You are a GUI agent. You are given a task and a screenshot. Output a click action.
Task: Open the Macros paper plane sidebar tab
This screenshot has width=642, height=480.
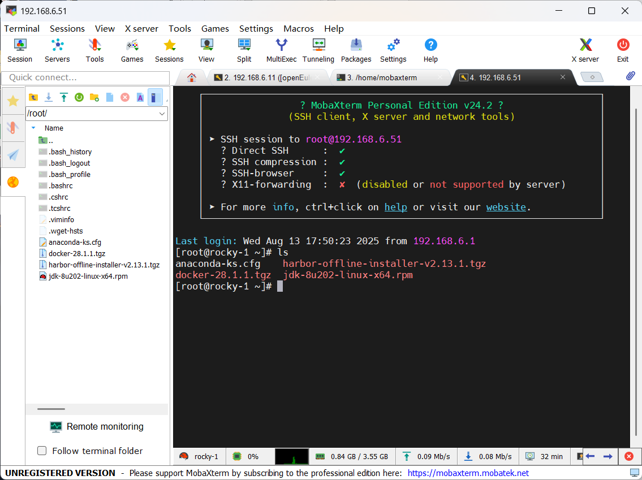tap(13, 155)
